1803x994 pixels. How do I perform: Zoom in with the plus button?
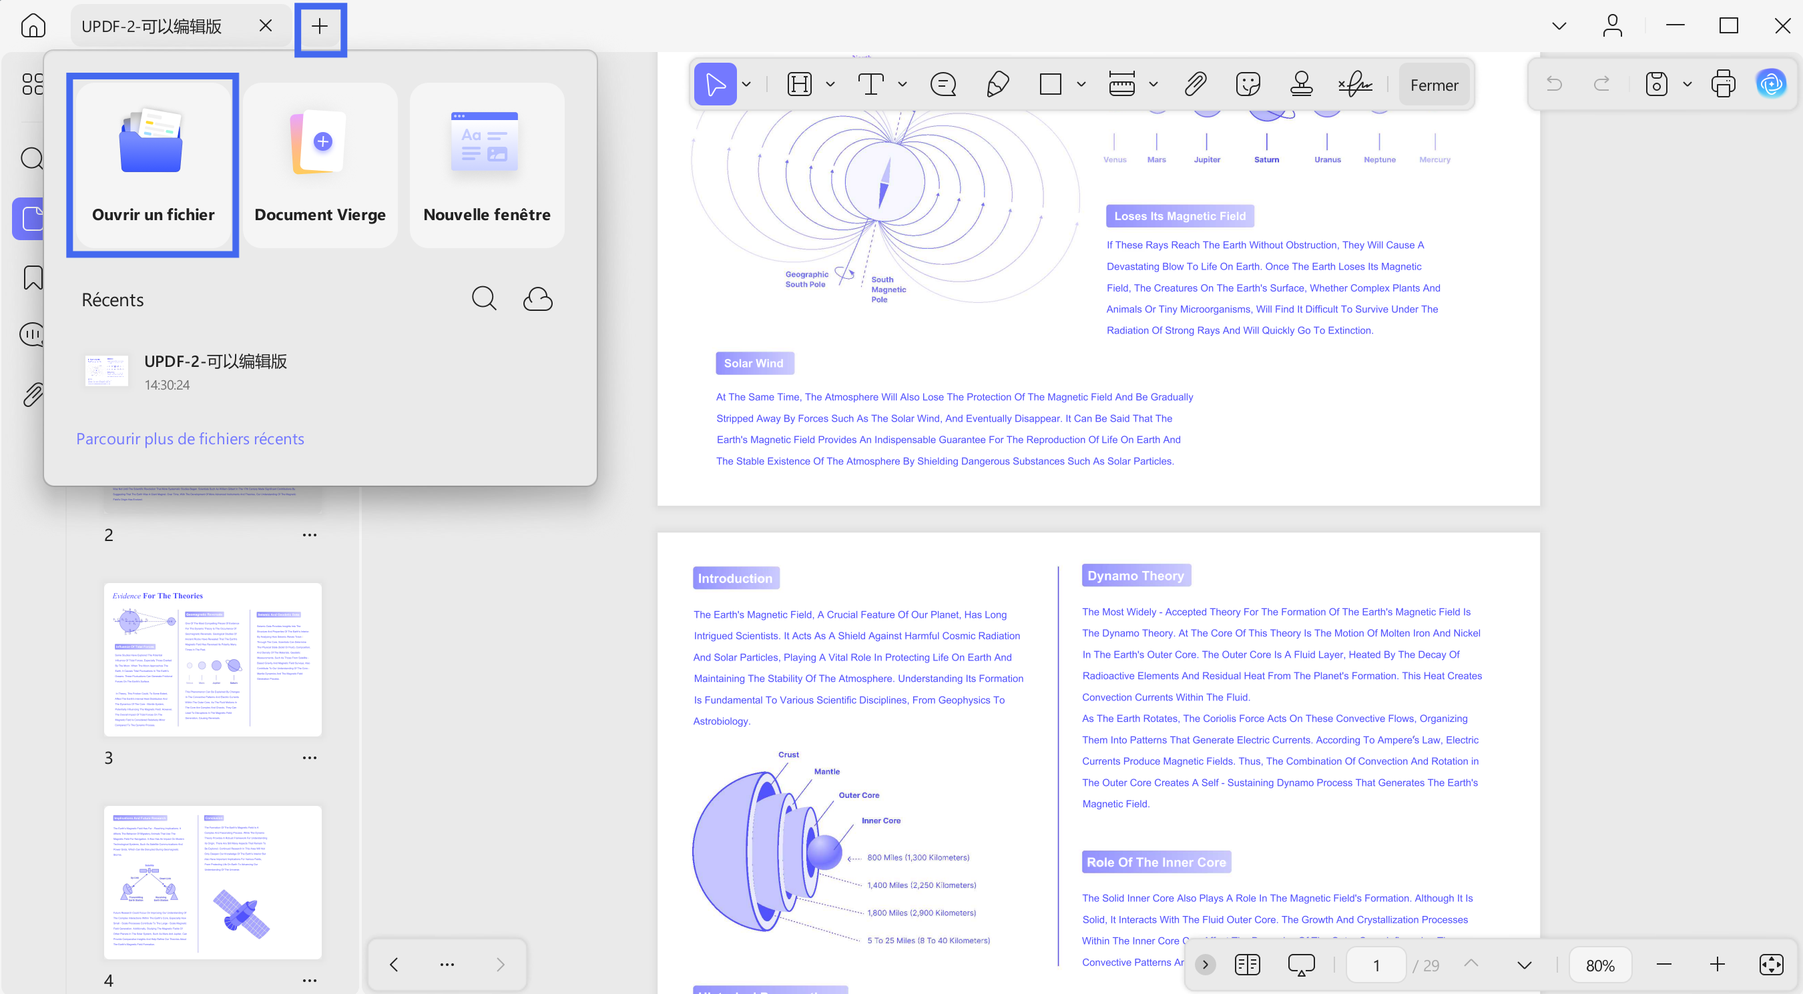point(1717,965)
